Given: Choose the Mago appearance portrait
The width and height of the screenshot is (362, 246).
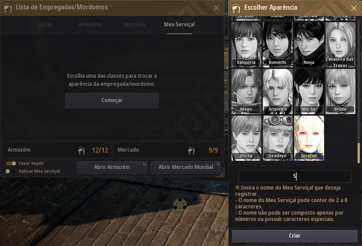Looking at the screenshot, I should (x=246, y=92).
